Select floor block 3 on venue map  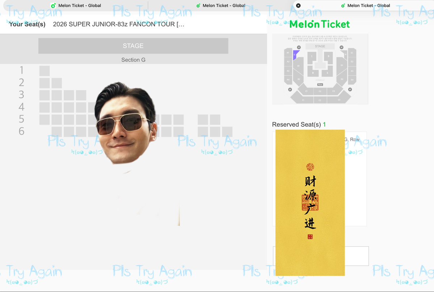327,72
